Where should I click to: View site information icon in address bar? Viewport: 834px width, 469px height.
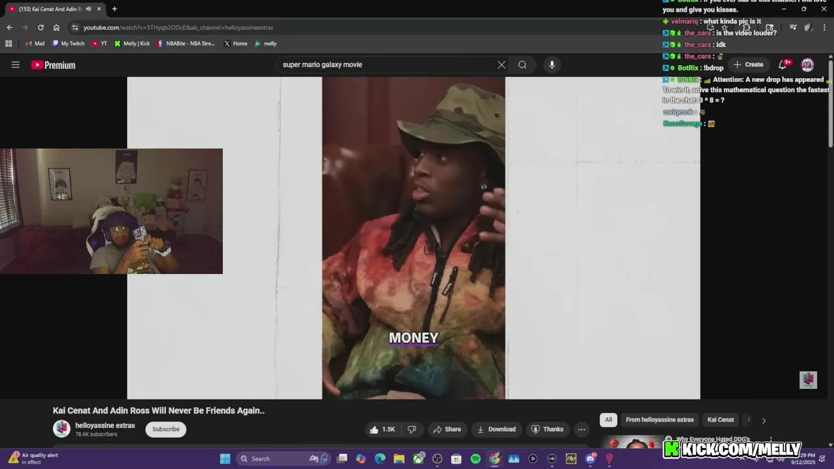(75, 27)
